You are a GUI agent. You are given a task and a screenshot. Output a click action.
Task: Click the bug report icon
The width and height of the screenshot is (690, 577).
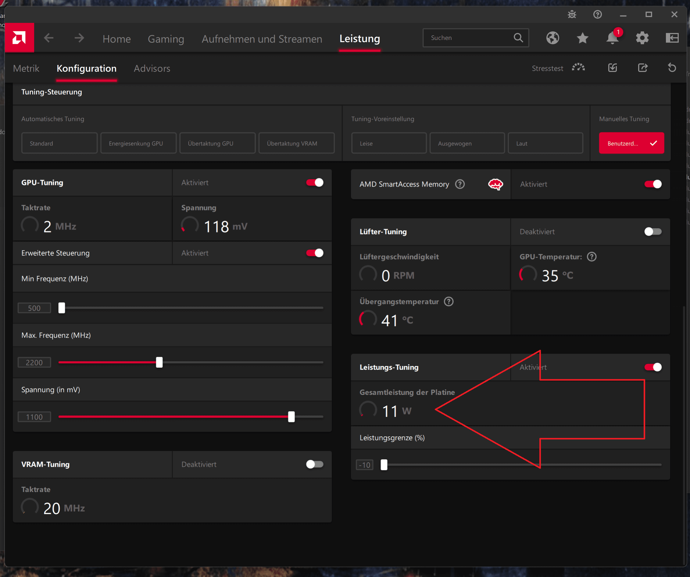pos(572,14)
